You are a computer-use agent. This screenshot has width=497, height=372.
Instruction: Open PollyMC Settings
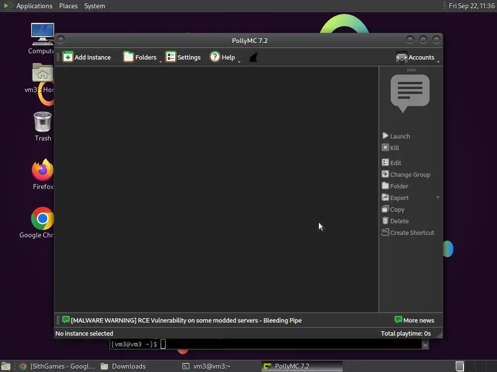183,57
